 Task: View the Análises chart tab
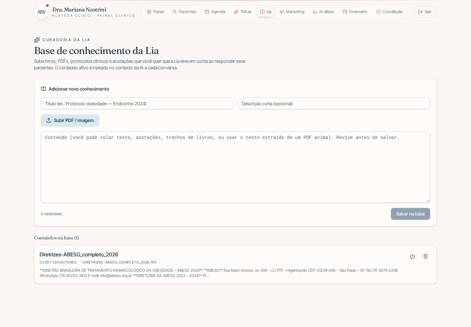(x=323, y=12)
